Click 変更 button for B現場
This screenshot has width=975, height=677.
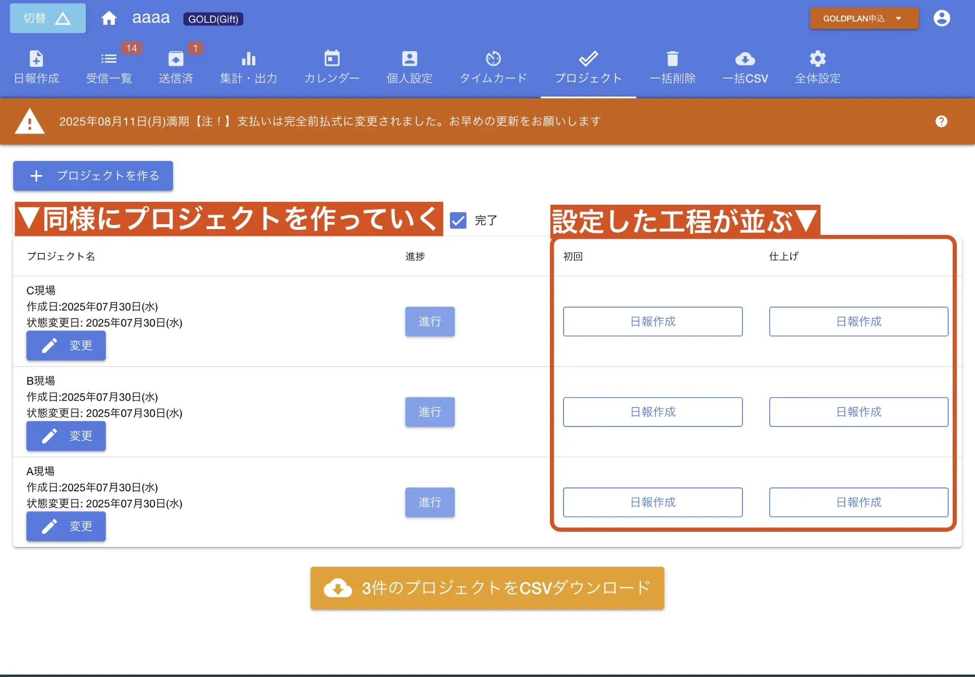point(66,436)
